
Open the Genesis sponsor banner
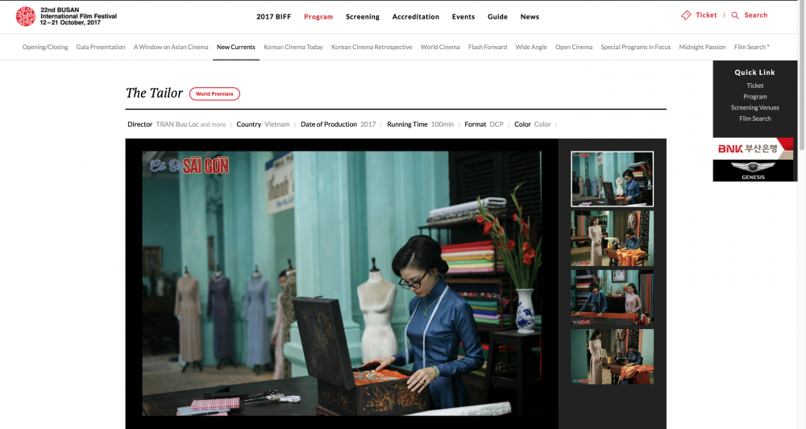754,171
